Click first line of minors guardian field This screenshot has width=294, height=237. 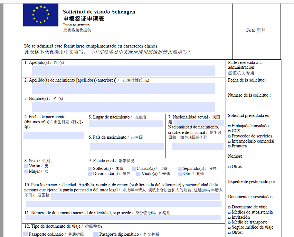[x=135, y=197]
